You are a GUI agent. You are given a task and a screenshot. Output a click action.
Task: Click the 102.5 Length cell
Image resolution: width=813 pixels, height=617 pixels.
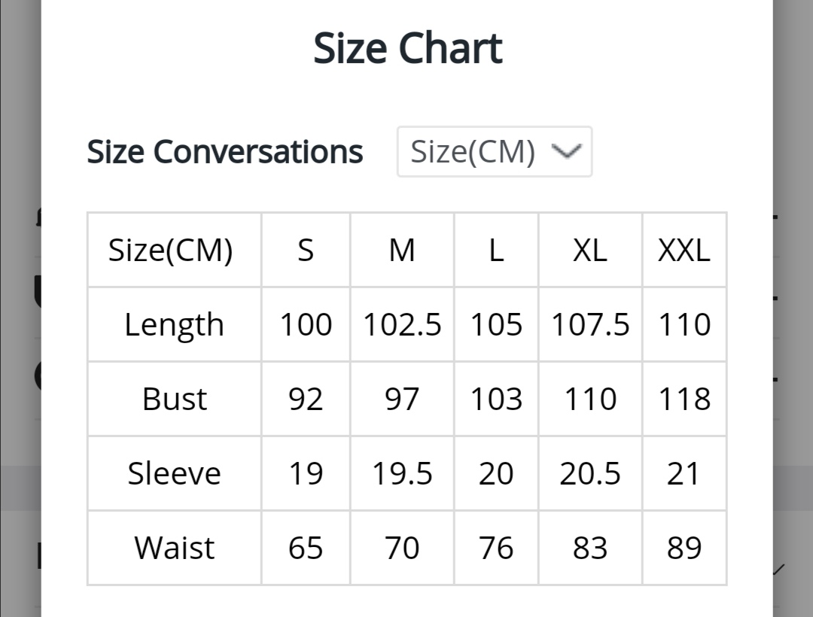tap(402, 324)
